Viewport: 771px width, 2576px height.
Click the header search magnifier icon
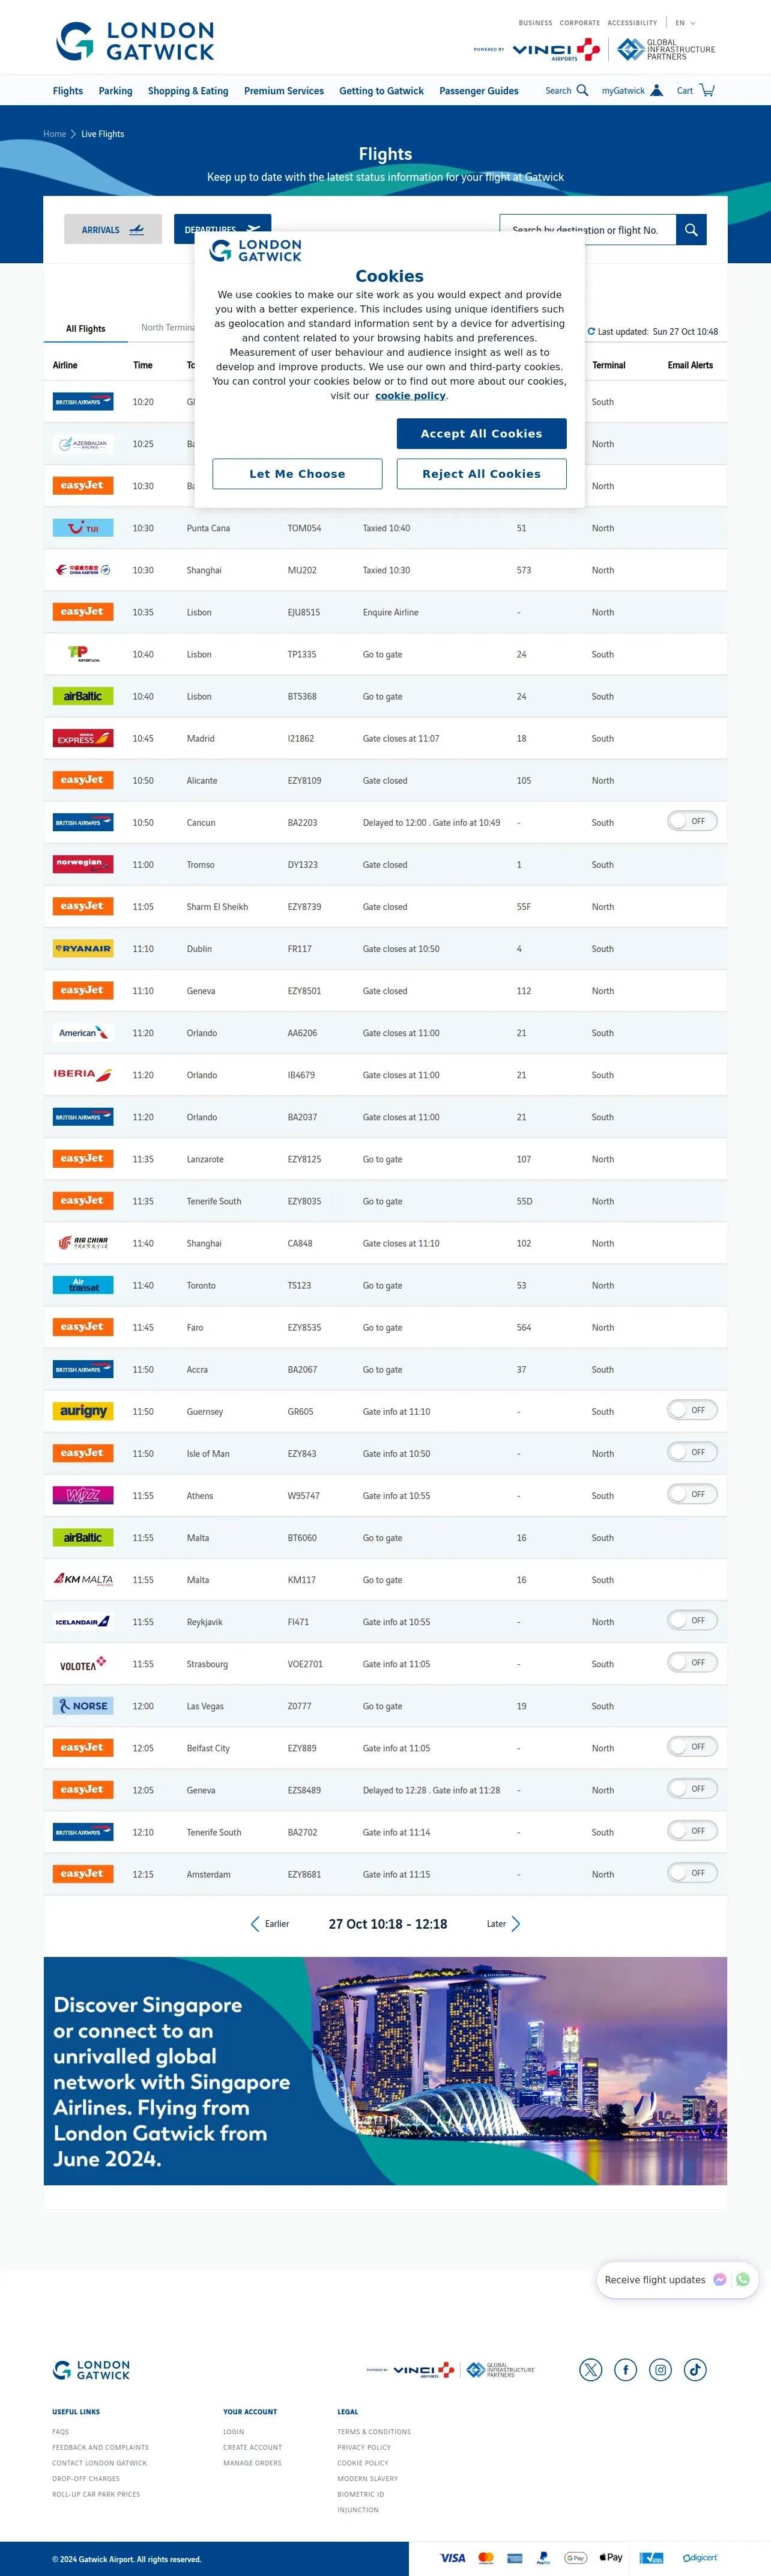[582, 90]
